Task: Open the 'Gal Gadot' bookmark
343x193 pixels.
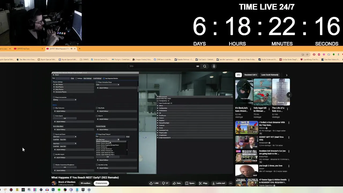Action: click(x=204, y=60)
